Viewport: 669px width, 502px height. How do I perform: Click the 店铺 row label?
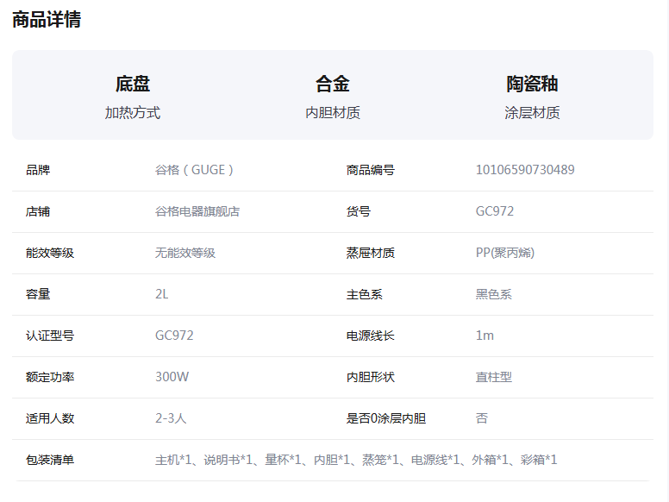[38, 211]
